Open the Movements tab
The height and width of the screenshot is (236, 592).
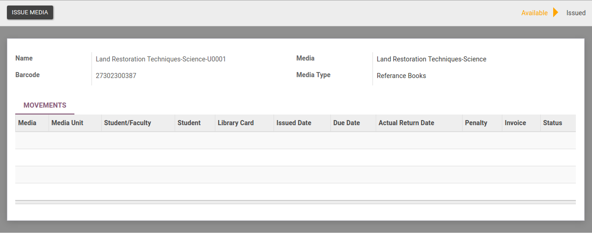pyautogui.click(x=45, y=105)
